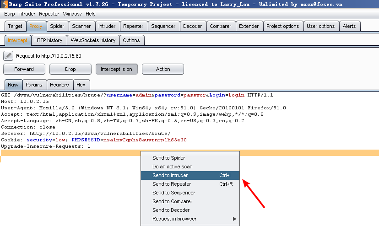Expand the Request in browser submenu arrow
Screen dimensions: 379x226
(234, 219)
